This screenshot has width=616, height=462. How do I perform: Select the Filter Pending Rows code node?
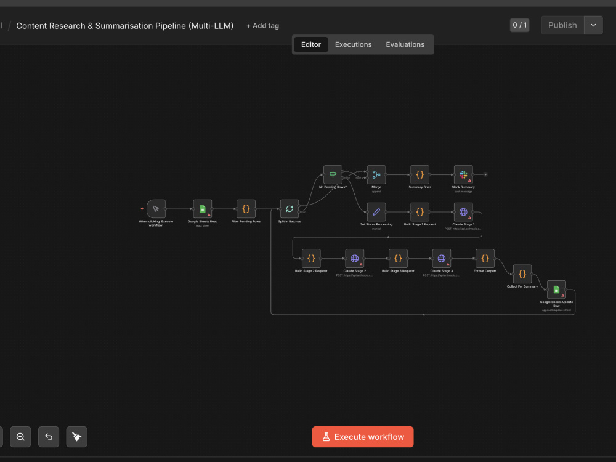coord(246,209)
